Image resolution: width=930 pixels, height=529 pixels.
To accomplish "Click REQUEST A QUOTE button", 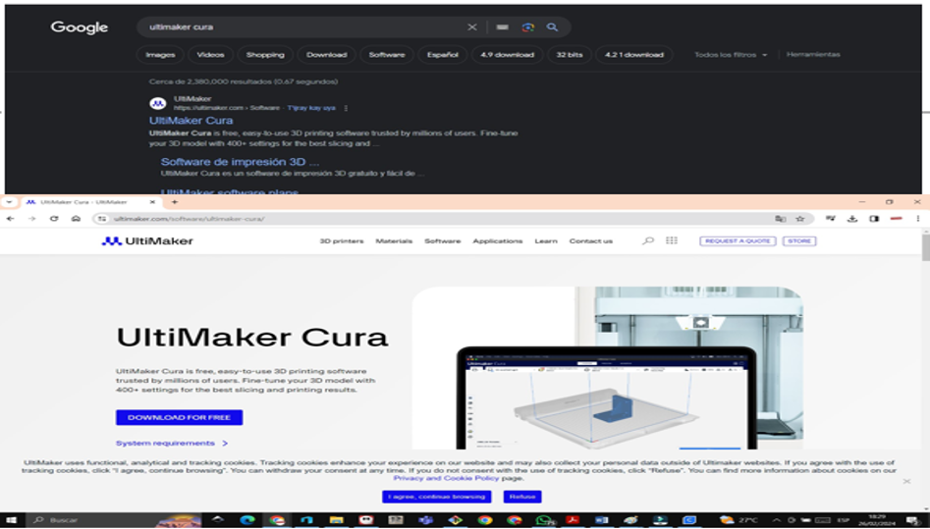I will (x=738, y=240).
